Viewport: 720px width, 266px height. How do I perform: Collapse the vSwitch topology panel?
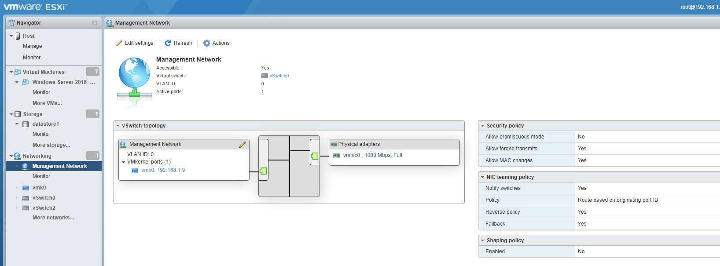pyautogui.click(x=118, y=126)
